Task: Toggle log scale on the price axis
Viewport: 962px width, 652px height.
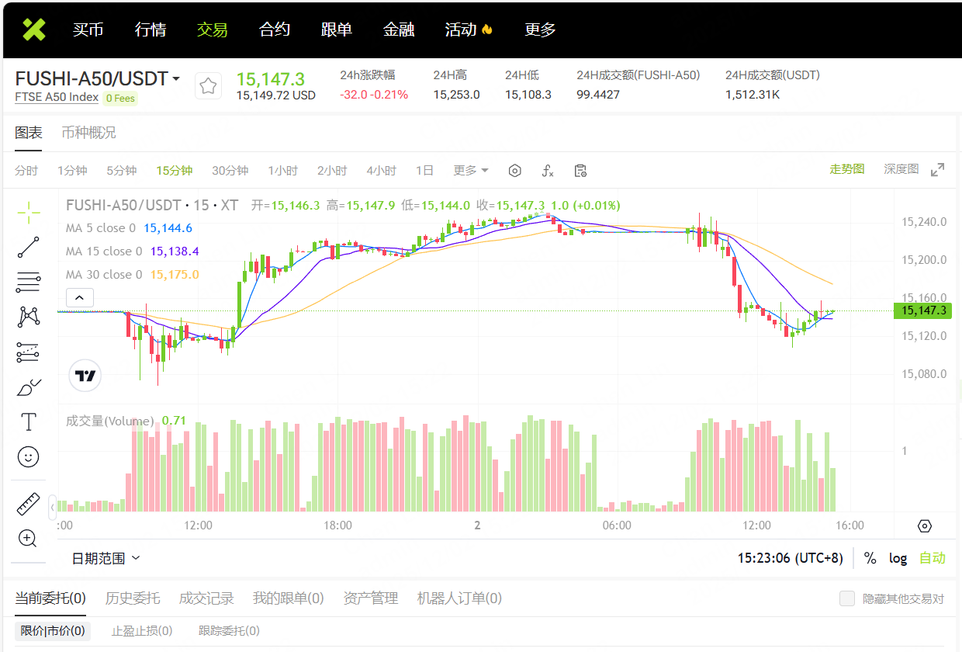Action: (x=898, y=558)
